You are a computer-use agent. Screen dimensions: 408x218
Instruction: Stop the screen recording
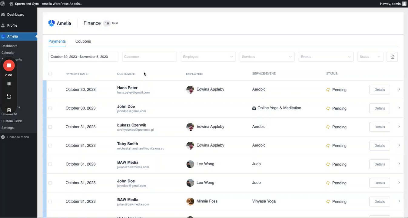(x=9, y=65)
